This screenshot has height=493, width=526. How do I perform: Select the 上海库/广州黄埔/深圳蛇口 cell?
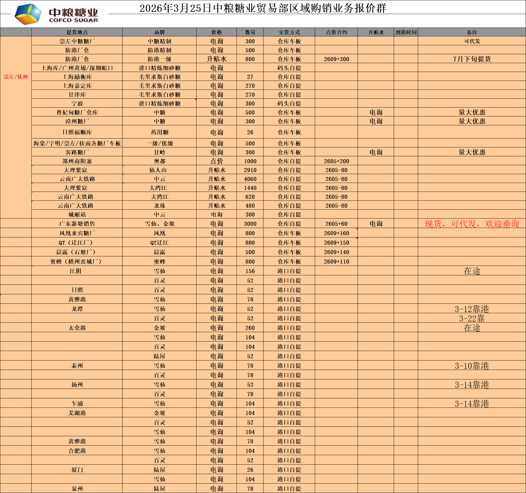click(77, 68)
